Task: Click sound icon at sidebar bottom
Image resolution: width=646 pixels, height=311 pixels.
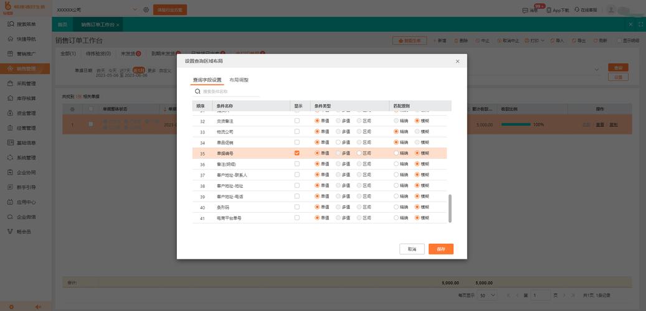Action: click(x=39, y=307)
